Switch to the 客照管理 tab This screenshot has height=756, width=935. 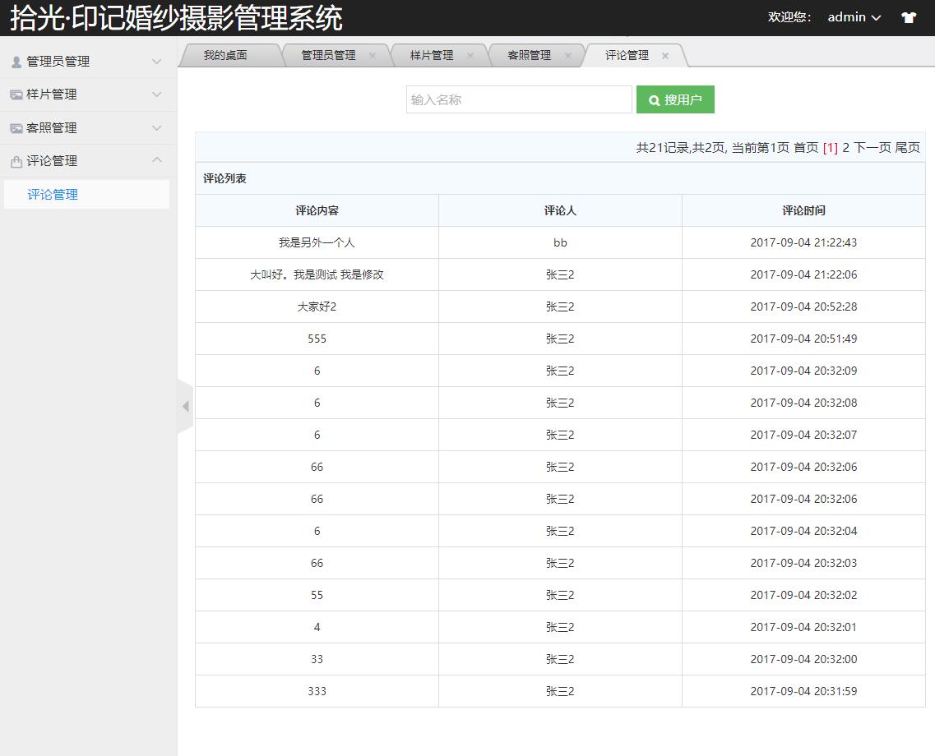coord(529,56)
